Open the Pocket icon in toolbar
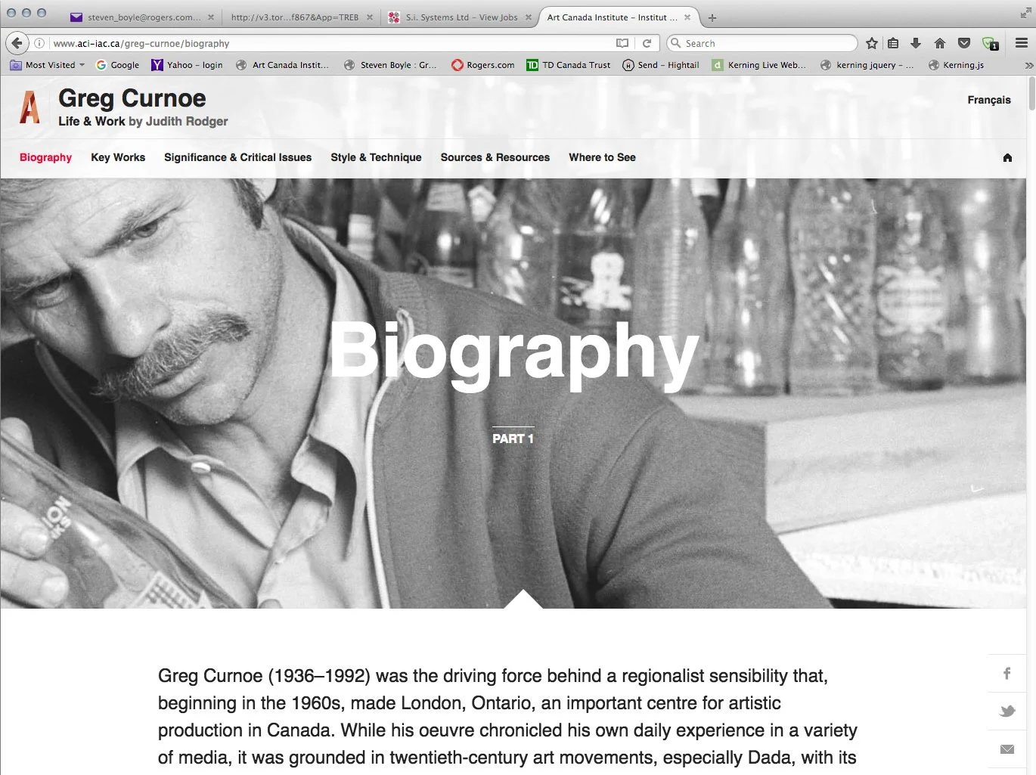The width and height of the screenshot is (1036, 775). (x=964, y=43)
